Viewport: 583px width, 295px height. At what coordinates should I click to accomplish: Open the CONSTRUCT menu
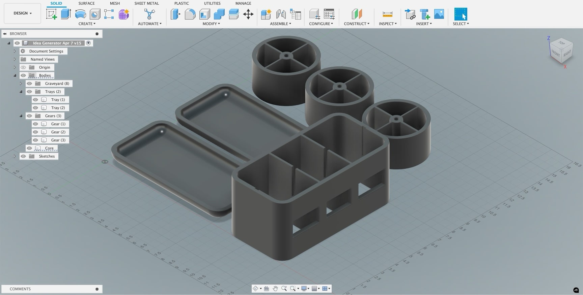click(x=357, y=24)
